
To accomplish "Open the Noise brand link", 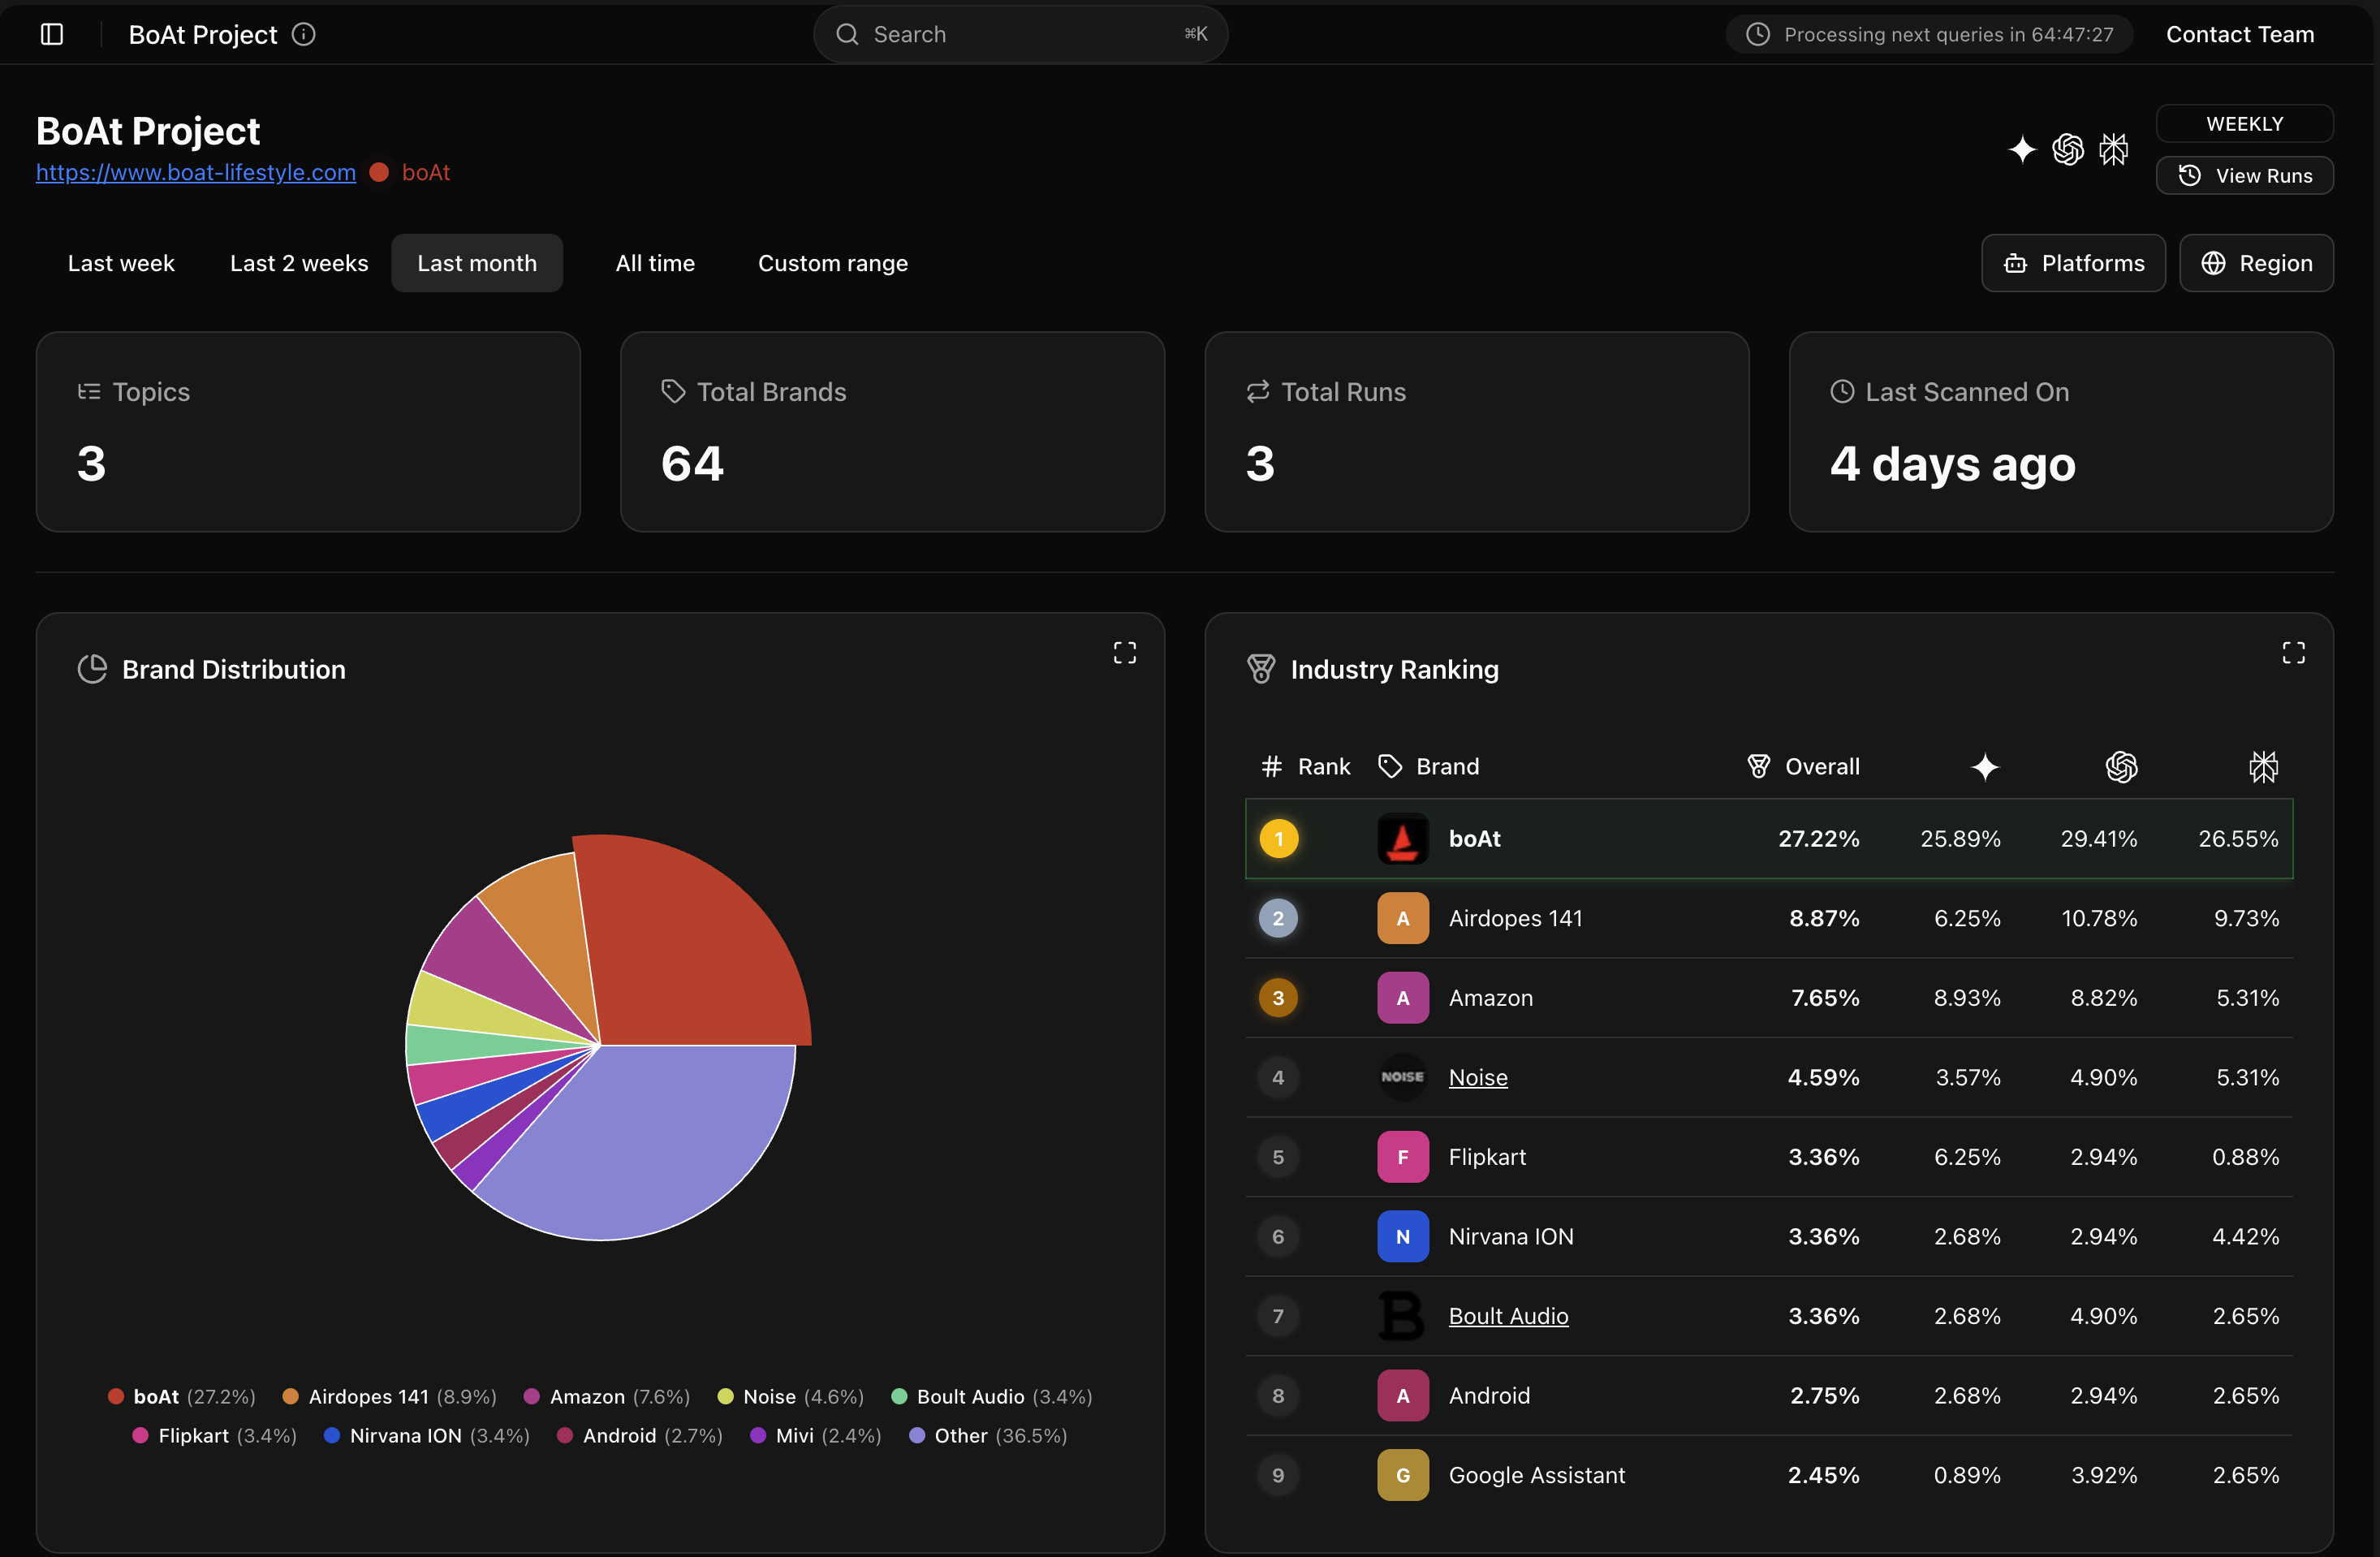I will point(1478,1077).
